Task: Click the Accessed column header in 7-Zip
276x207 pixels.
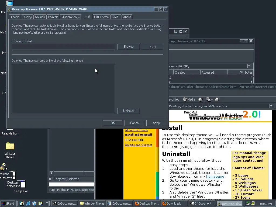Action: tap(213, 73)
